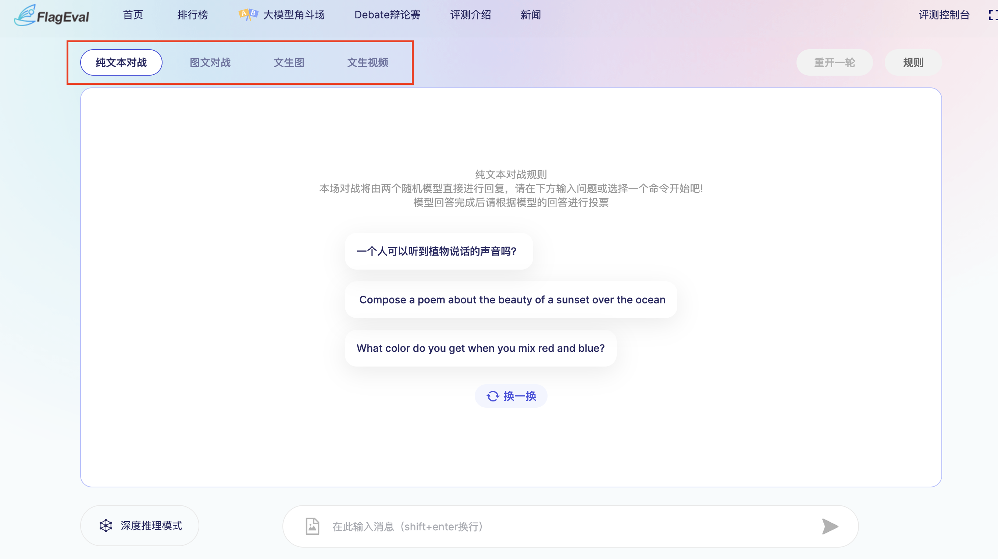998x559 pixels.
Task: Open 评测控制台 link
Action: [x=944, y=15]
